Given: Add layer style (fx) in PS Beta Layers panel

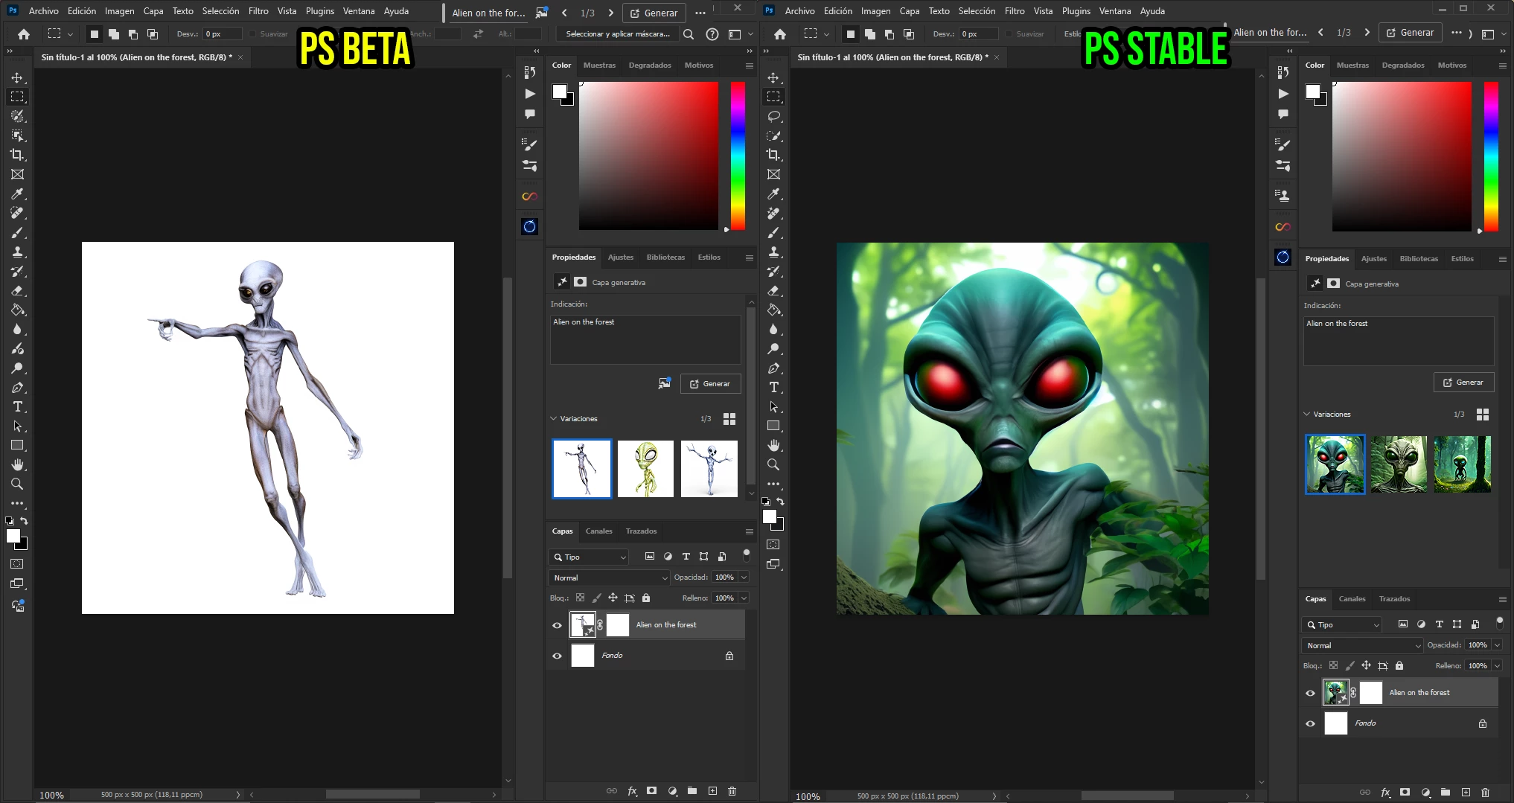Looking at the screenshot, I should click(632, 791).
